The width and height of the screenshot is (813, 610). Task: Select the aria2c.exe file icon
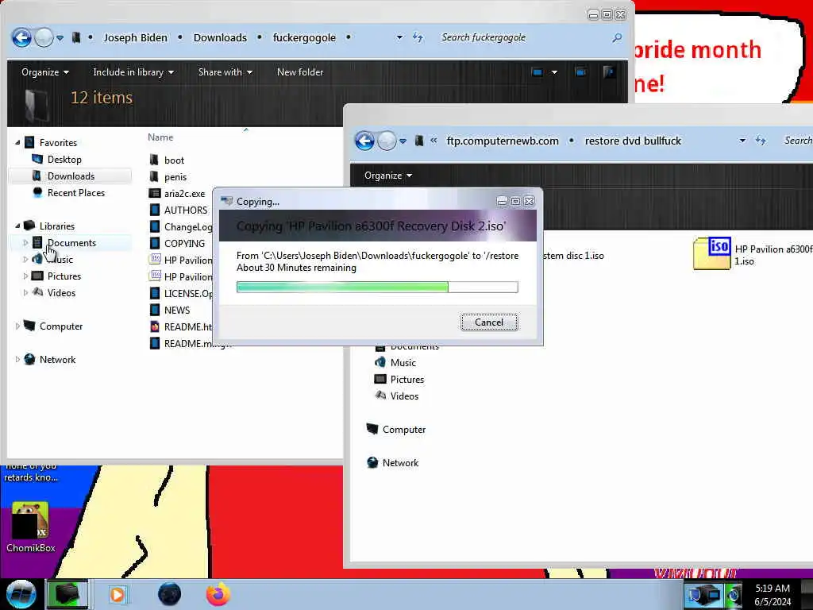155,194
